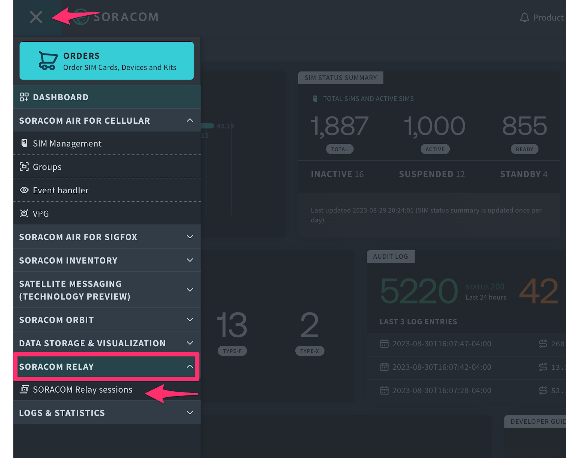Click the SORACOM Relay sessions icon

[x=24, y=389]
